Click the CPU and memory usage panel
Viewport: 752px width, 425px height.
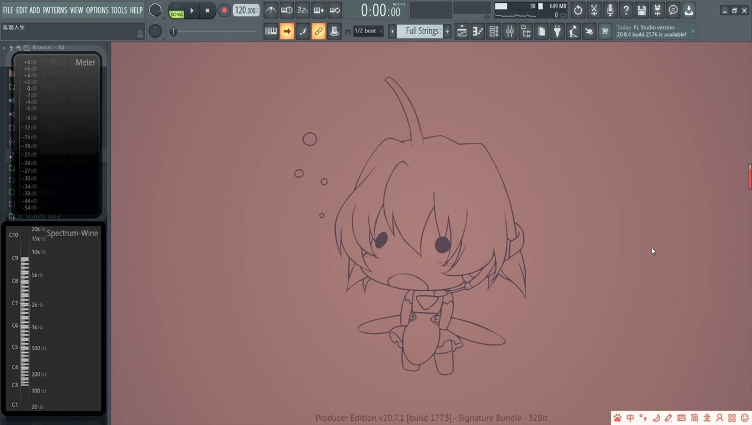click(x=530, y=10)
